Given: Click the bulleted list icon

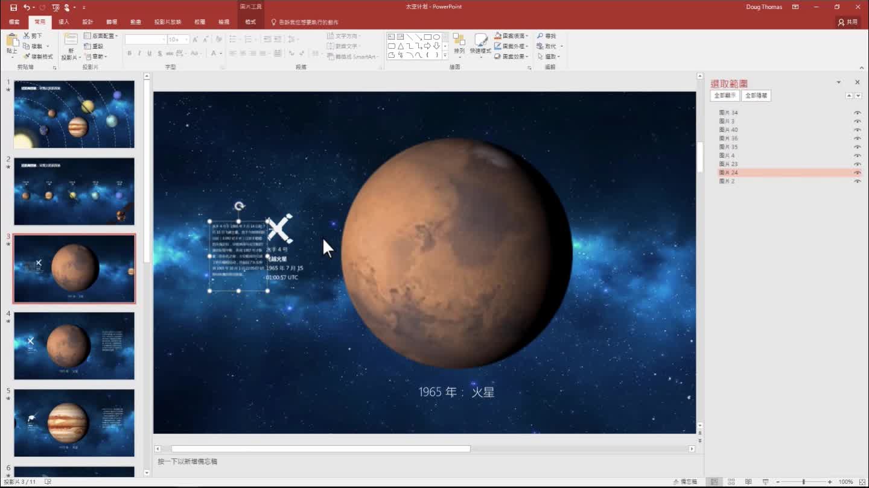Looking at the screenshot, I should 233,39.
